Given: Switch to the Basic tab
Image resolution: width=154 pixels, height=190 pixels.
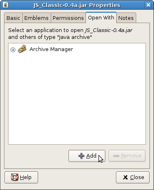Looking at the screenshot, I should 13,18.
